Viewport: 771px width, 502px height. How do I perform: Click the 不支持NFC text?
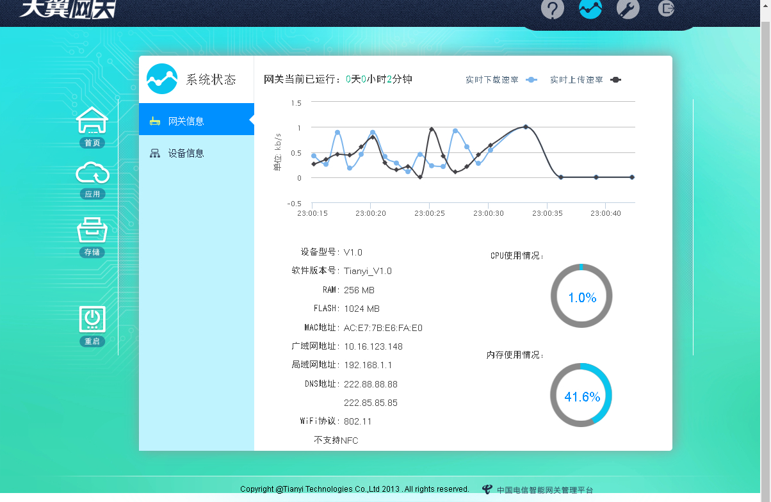(x=336, y=441)
